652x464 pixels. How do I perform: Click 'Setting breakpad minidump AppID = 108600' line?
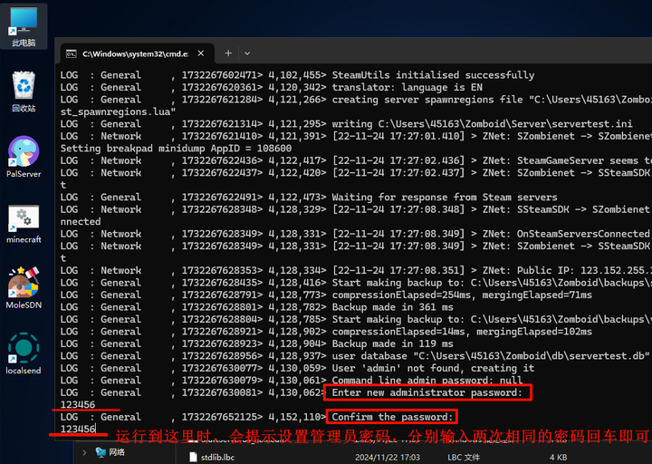[x=176, y=148]
